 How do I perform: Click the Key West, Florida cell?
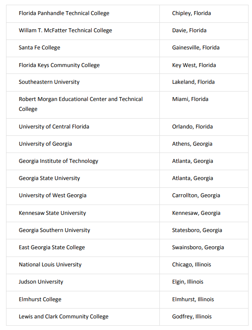[x=204, y=65]
